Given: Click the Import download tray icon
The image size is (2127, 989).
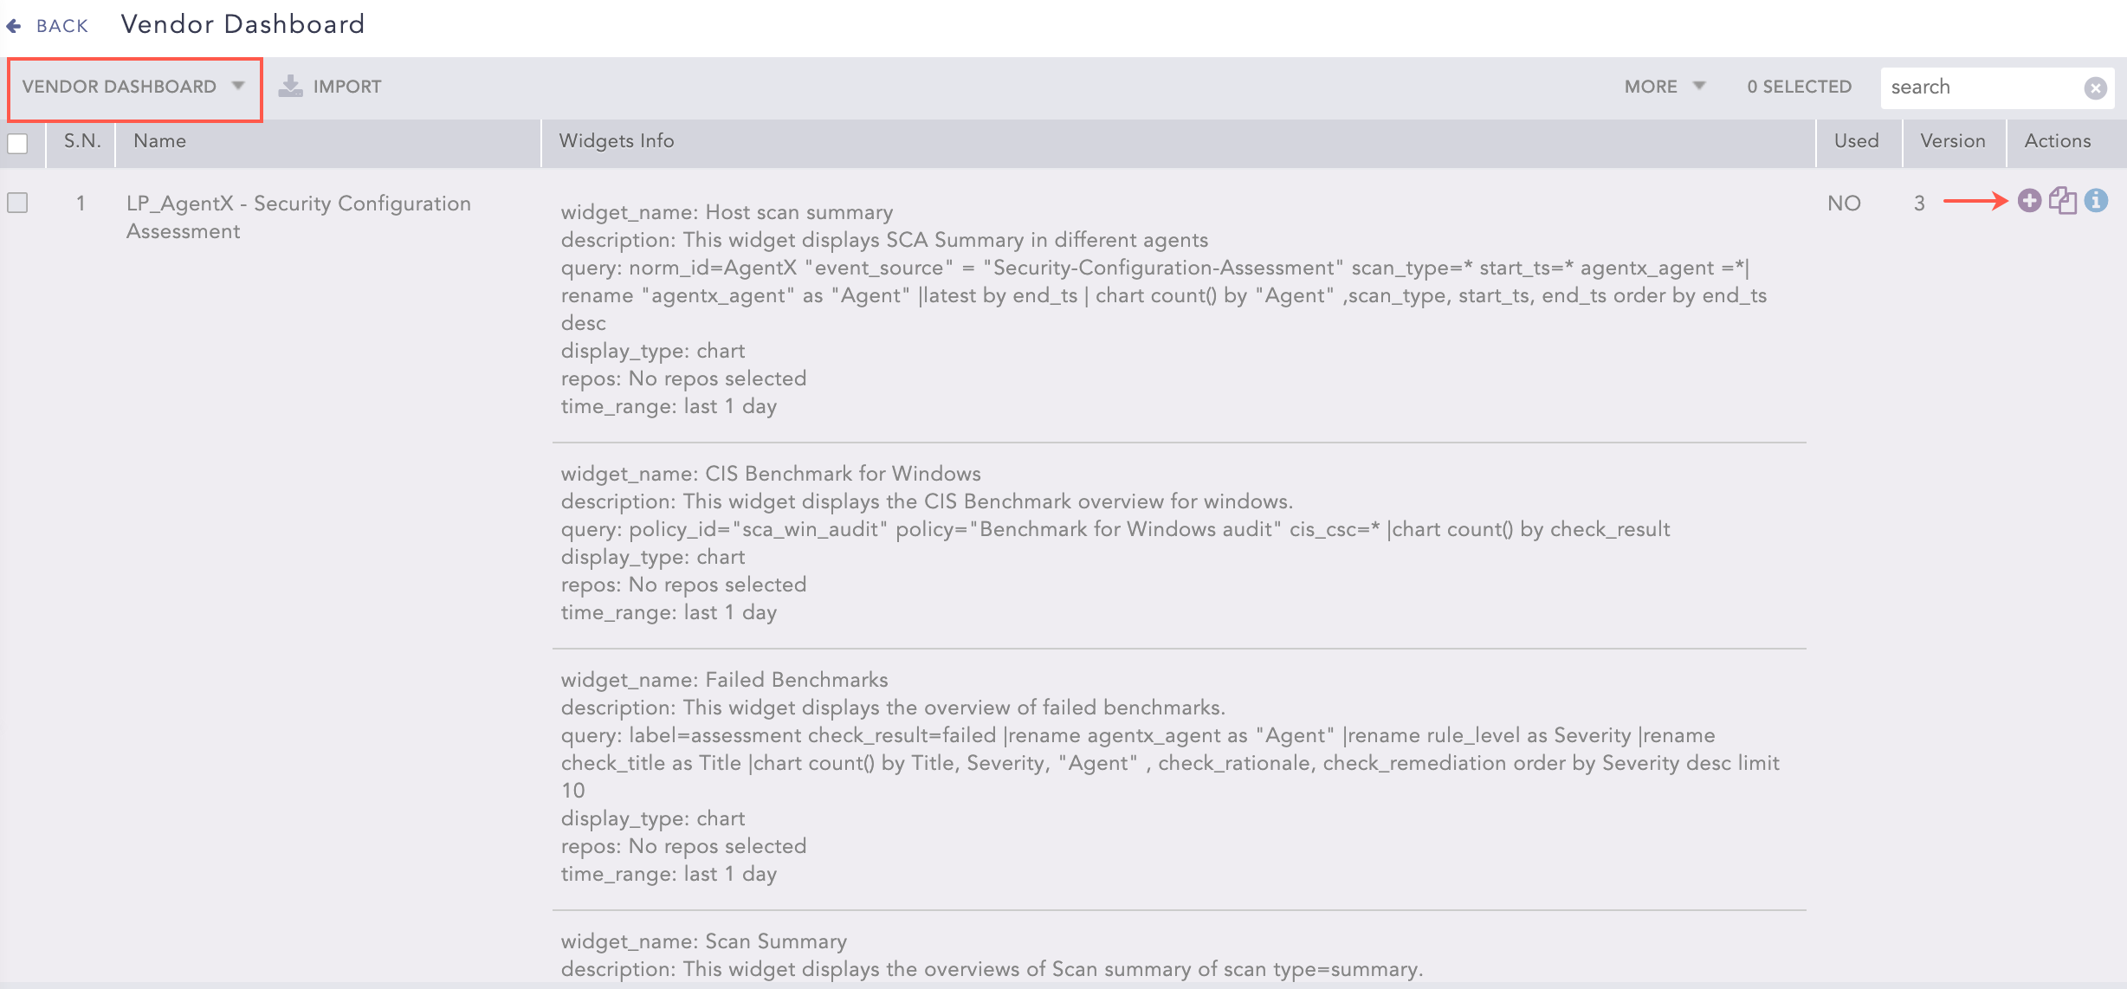Looking at the screenshot, I should 290,86.
